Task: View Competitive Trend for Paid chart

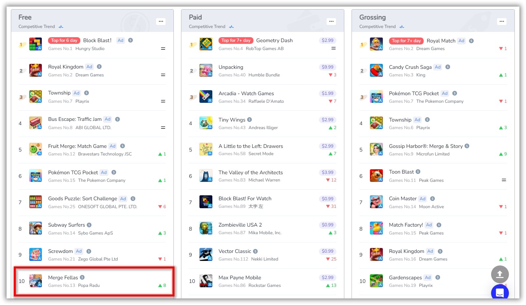Action: pyautogui.click(x=211, y=27)
